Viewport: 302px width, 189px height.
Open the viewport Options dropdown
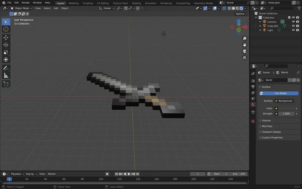[241, 14]
